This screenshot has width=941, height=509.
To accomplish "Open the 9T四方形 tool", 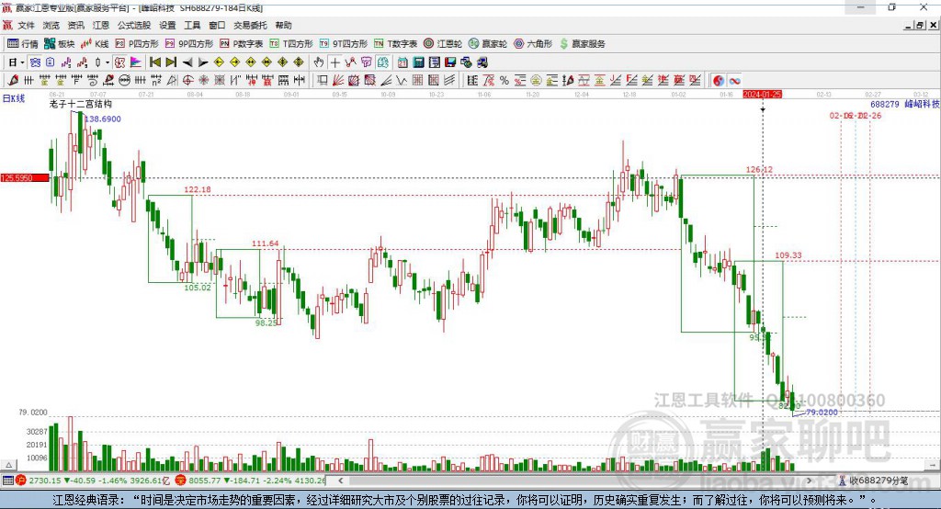I will click(344, 44).
